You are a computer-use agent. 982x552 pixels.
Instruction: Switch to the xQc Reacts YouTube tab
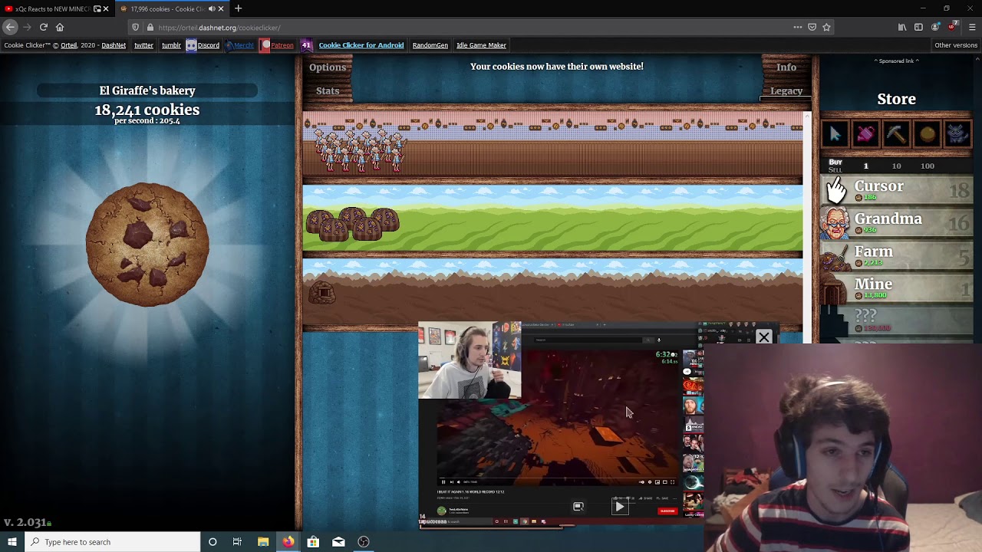[x=54, y=8]
